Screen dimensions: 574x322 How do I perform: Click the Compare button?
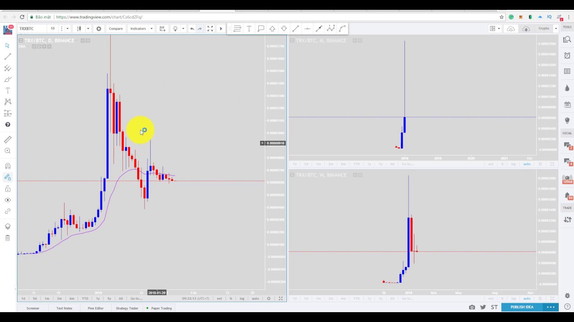coord(116,29)
